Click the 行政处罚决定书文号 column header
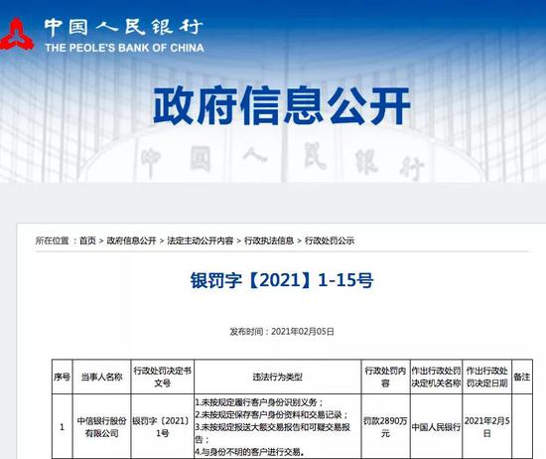546x459 pixels. [162, 377]
